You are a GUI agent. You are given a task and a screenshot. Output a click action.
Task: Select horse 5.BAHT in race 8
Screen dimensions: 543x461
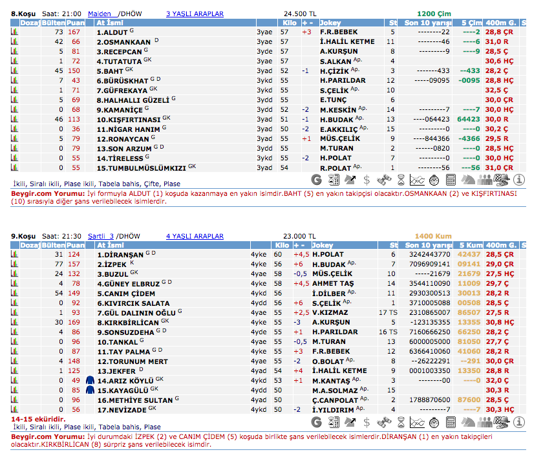[x=110, y=70]
